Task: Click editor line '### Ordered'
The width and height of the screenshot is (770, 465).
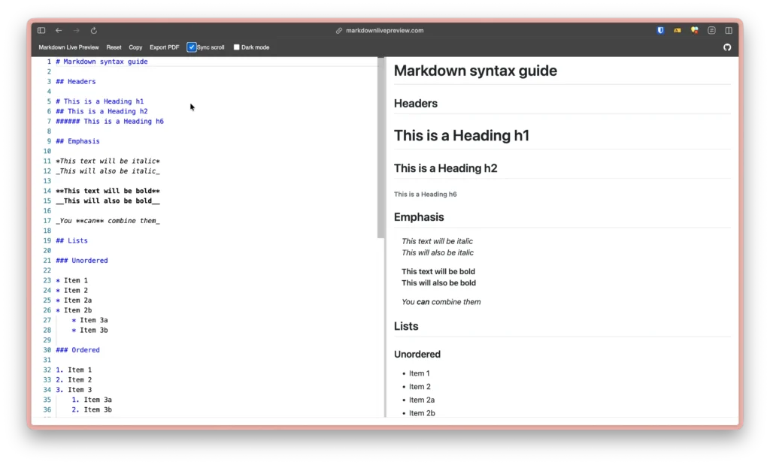Action: click(77, 350)
